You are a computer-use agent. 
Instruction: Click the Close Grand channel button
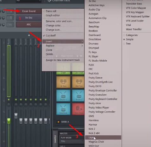(29, 11)
